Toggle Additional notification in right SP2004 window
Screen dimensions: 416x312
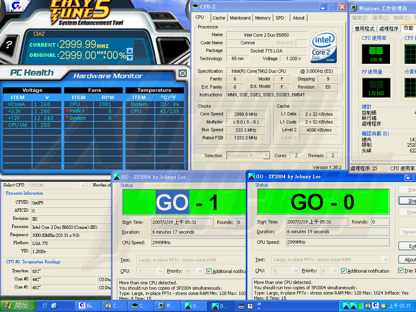[344, 271]
